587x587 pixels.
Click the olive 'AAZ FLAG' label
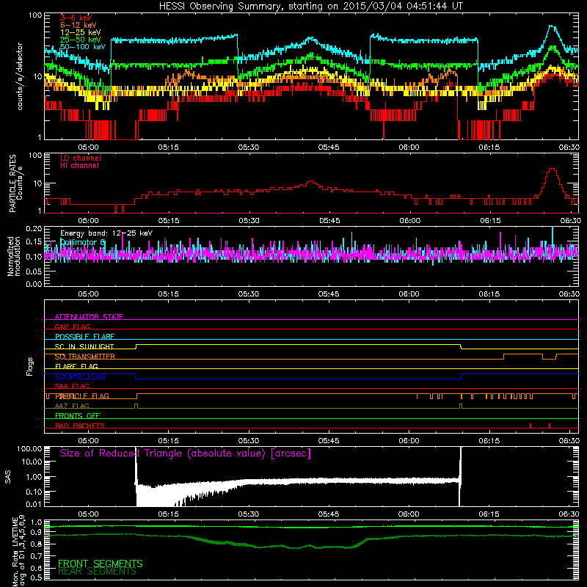[72, 406]
